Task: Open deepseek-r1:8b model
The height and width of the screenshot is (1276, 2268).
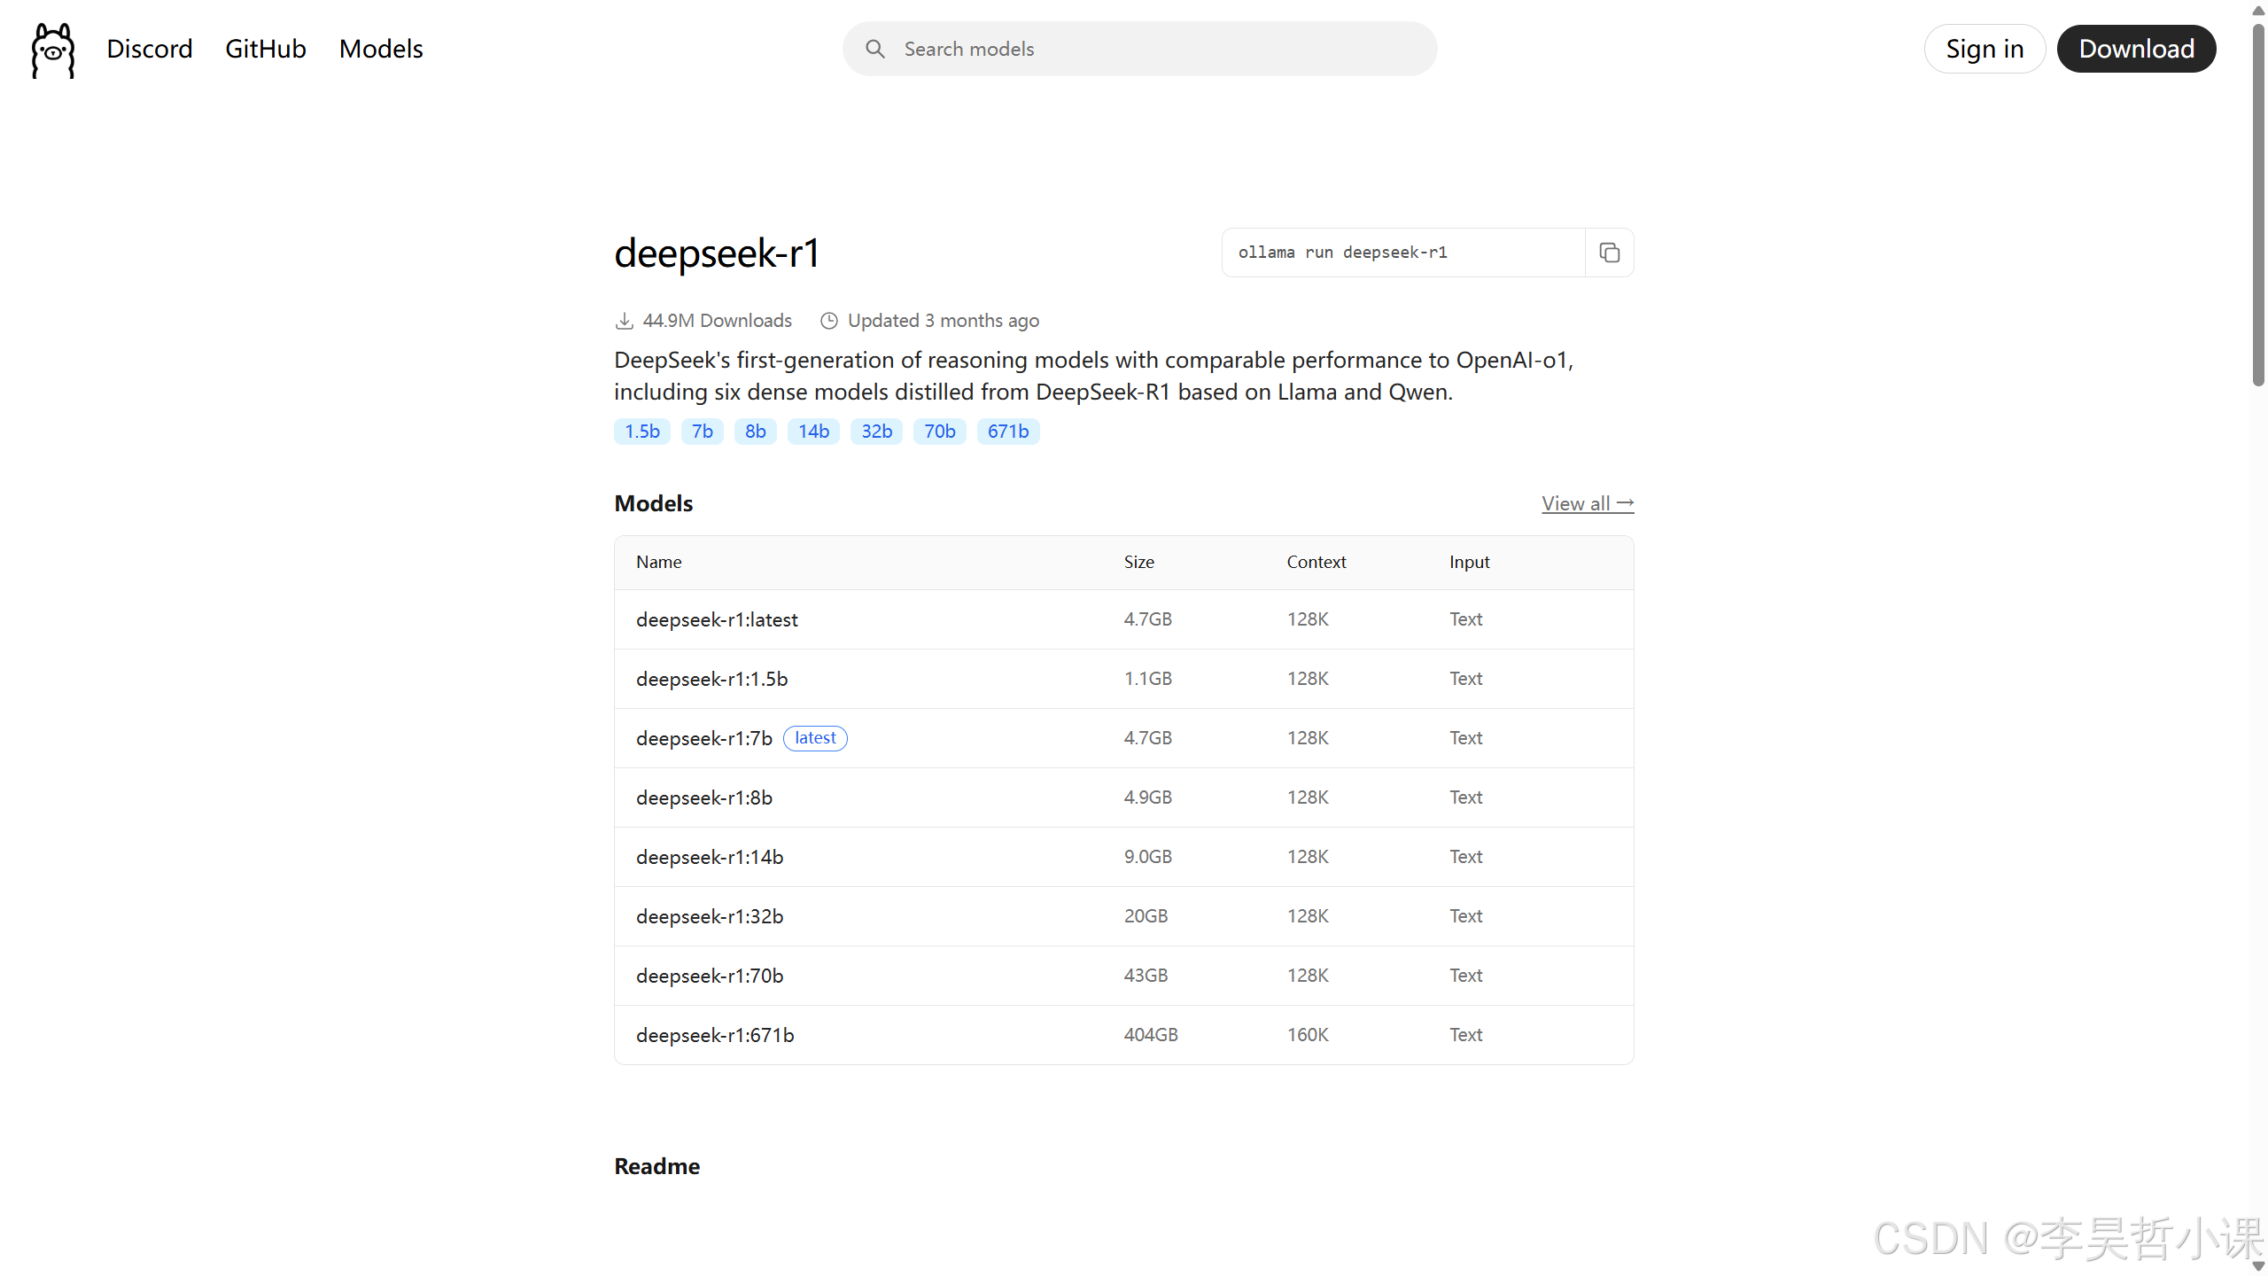Action: pyautogui.click(x=703, y=797)
